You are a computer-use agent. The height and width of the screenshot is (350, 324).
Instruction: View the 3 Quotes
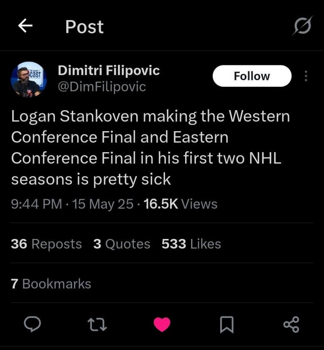(122, 244)
